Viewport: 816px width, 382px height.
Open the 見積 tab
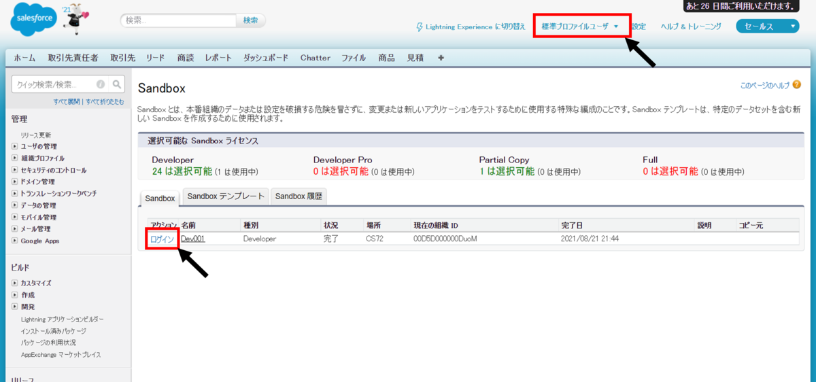(415, 58)
